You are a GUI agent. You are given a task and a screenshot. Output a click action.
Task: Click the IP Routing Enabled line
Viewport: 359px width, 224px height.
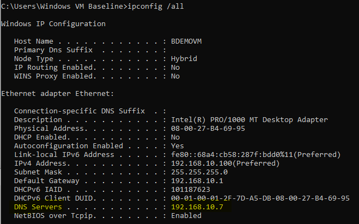pos(97,68)
